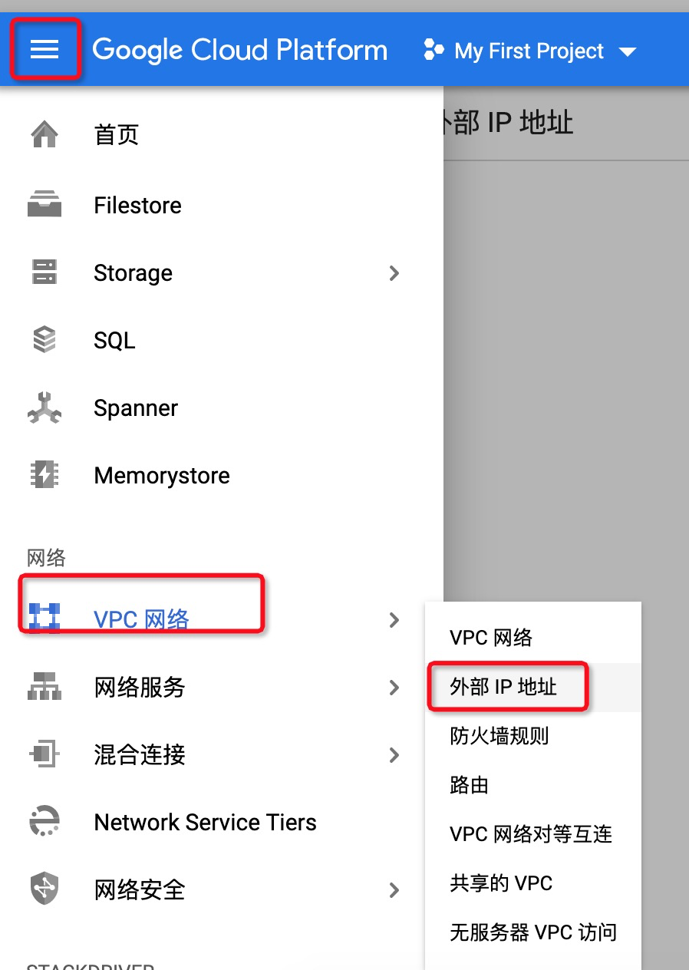689x970 pixels.
Task: Click the Filestore drawer icon
Action: tap(45, 205)
